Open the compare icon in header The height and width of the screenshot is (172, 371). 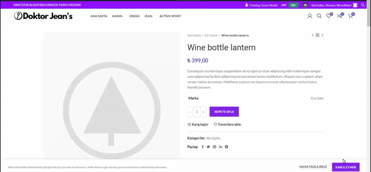(339, 16)
